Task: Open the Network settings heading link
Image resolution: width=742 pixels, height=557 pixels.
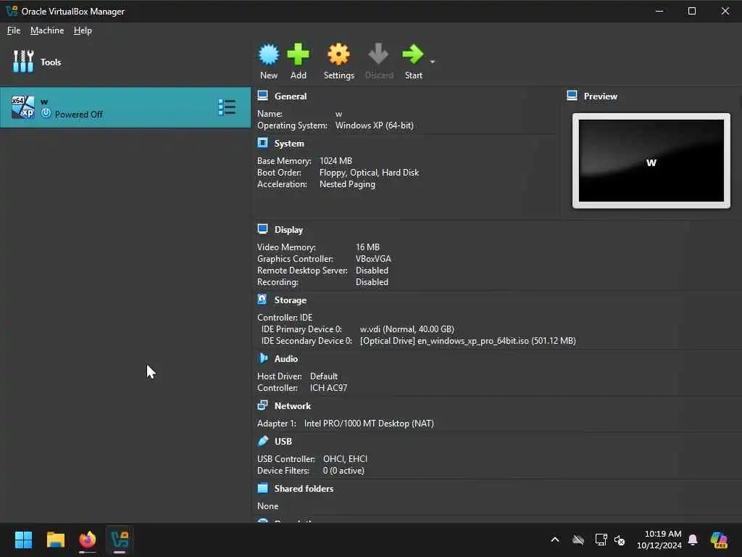Action: click(293, 406)
